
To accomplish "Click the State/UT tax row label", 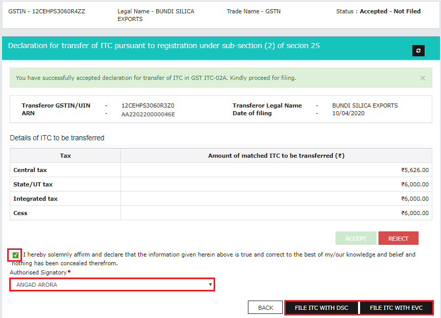I will click(33, 184).
